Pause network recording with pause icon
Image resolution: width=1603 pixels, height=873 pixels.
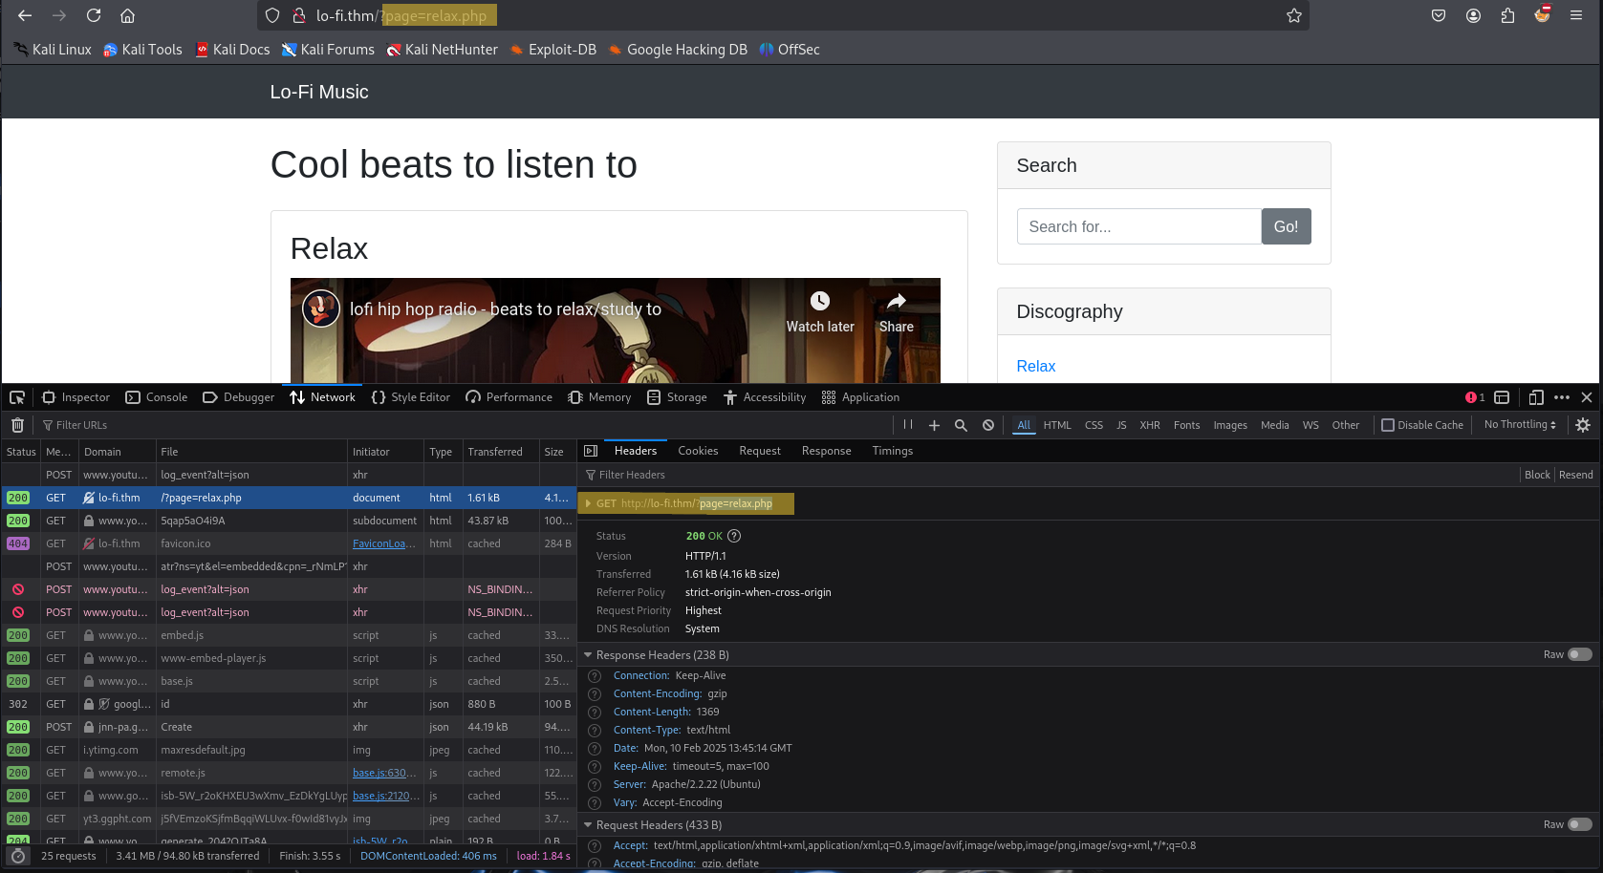pyautogui.click(x=908, y=425)
